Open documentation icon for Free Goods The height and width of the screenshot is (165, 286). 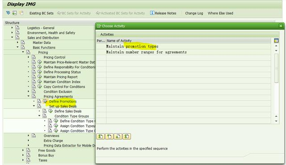point(28,150)
